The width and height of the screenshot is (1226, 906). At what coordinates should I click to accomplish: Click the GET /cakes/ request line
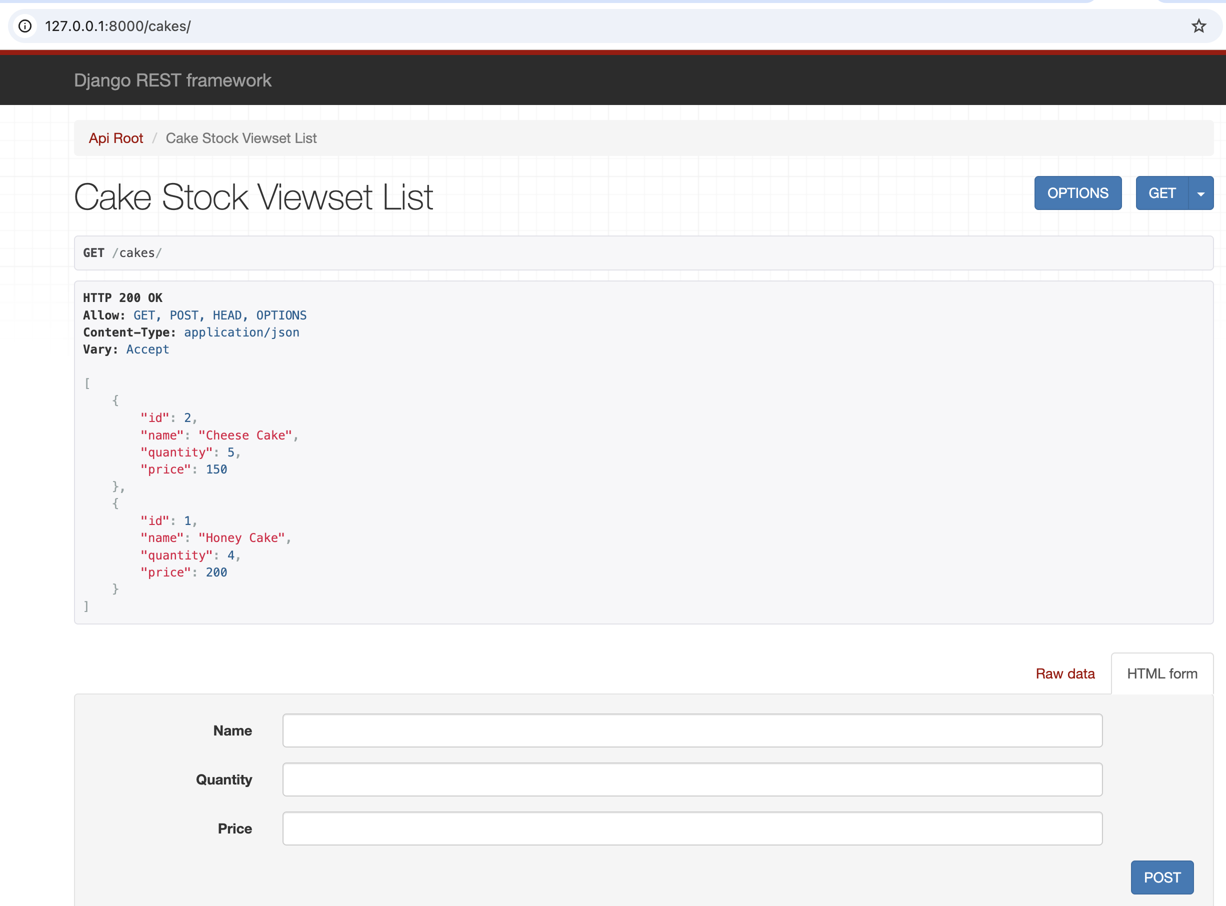point(122,253)
